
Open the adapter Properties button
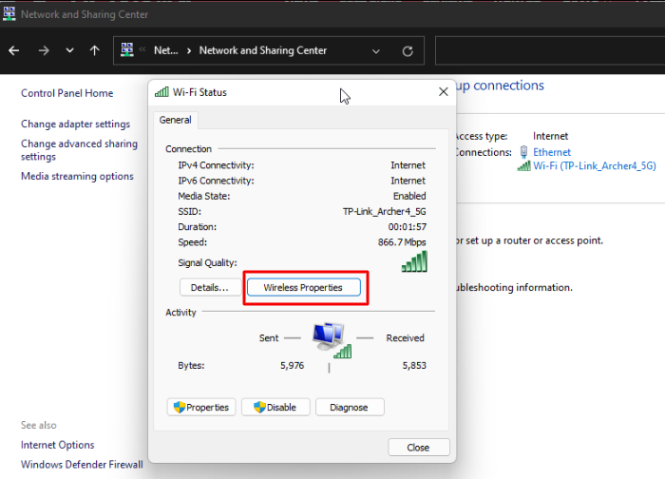(201, 408)
